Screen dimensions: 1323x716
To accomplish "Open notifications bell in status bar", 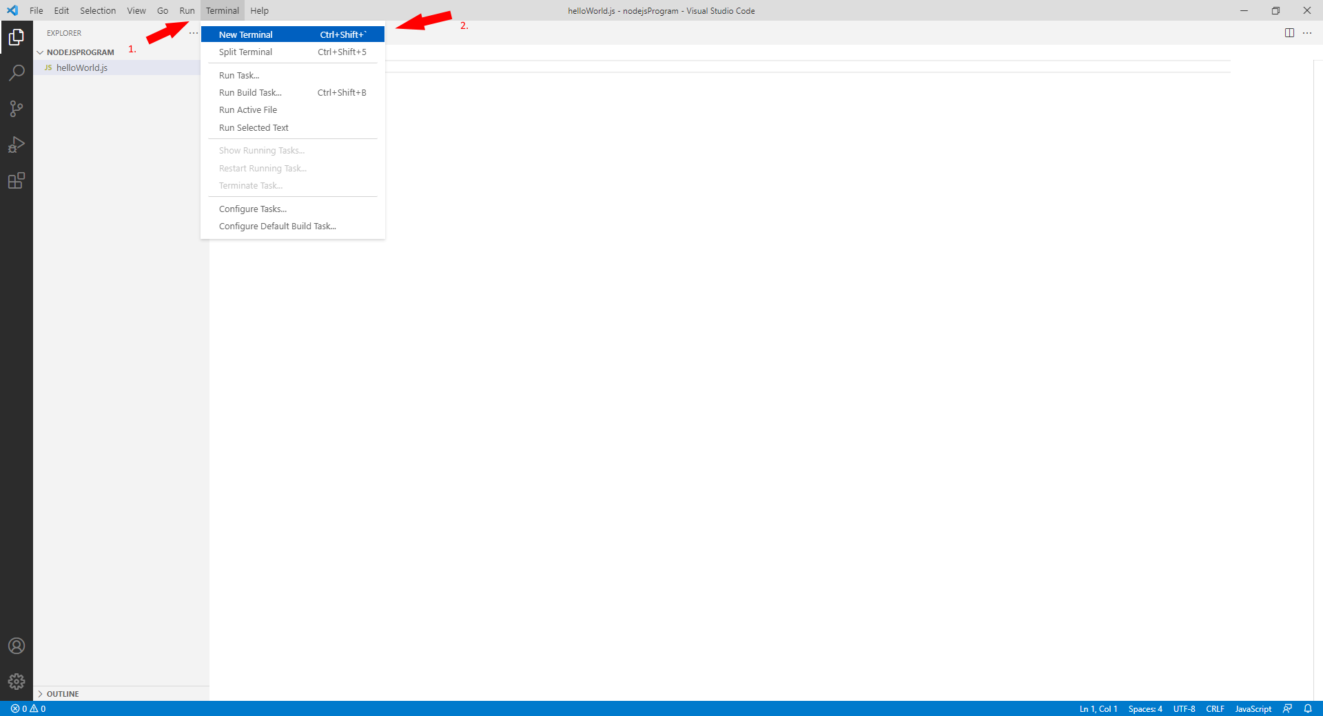I will pyautogui.click(x=1308, y=708).
